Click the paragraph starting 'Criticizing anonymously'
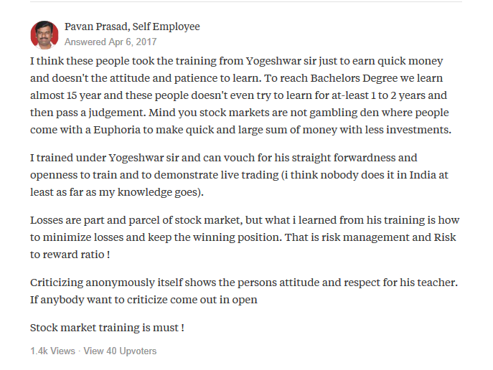Screen dimensions: 493x370 [x=244, y=291]
